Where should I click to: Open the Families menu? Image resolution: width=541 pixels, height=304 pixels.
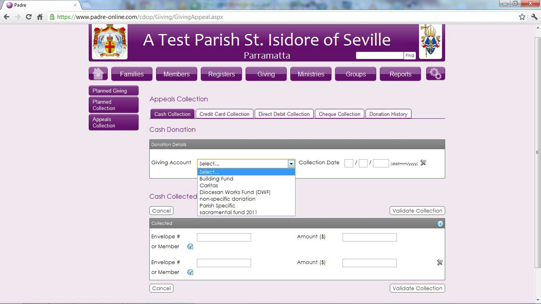point(132,74)
